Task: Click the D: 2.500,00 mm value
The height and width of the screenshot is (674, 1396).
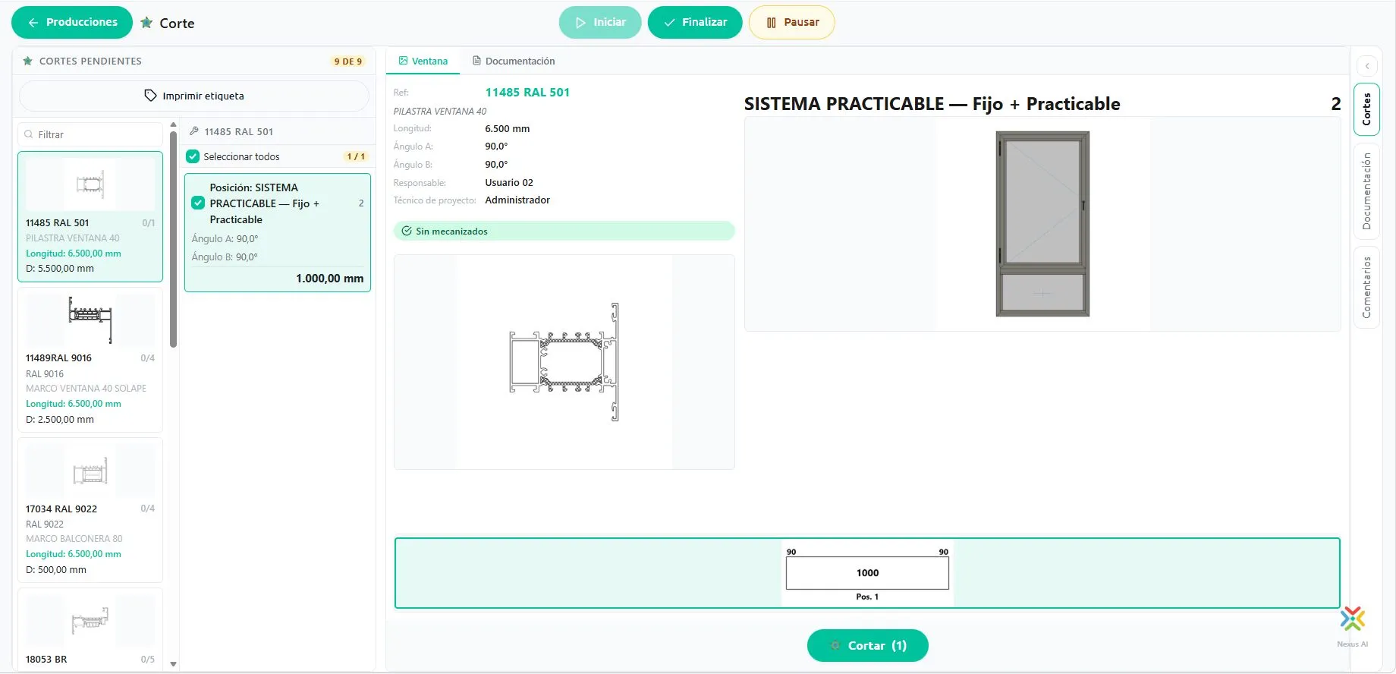Action: pos(60,420)
